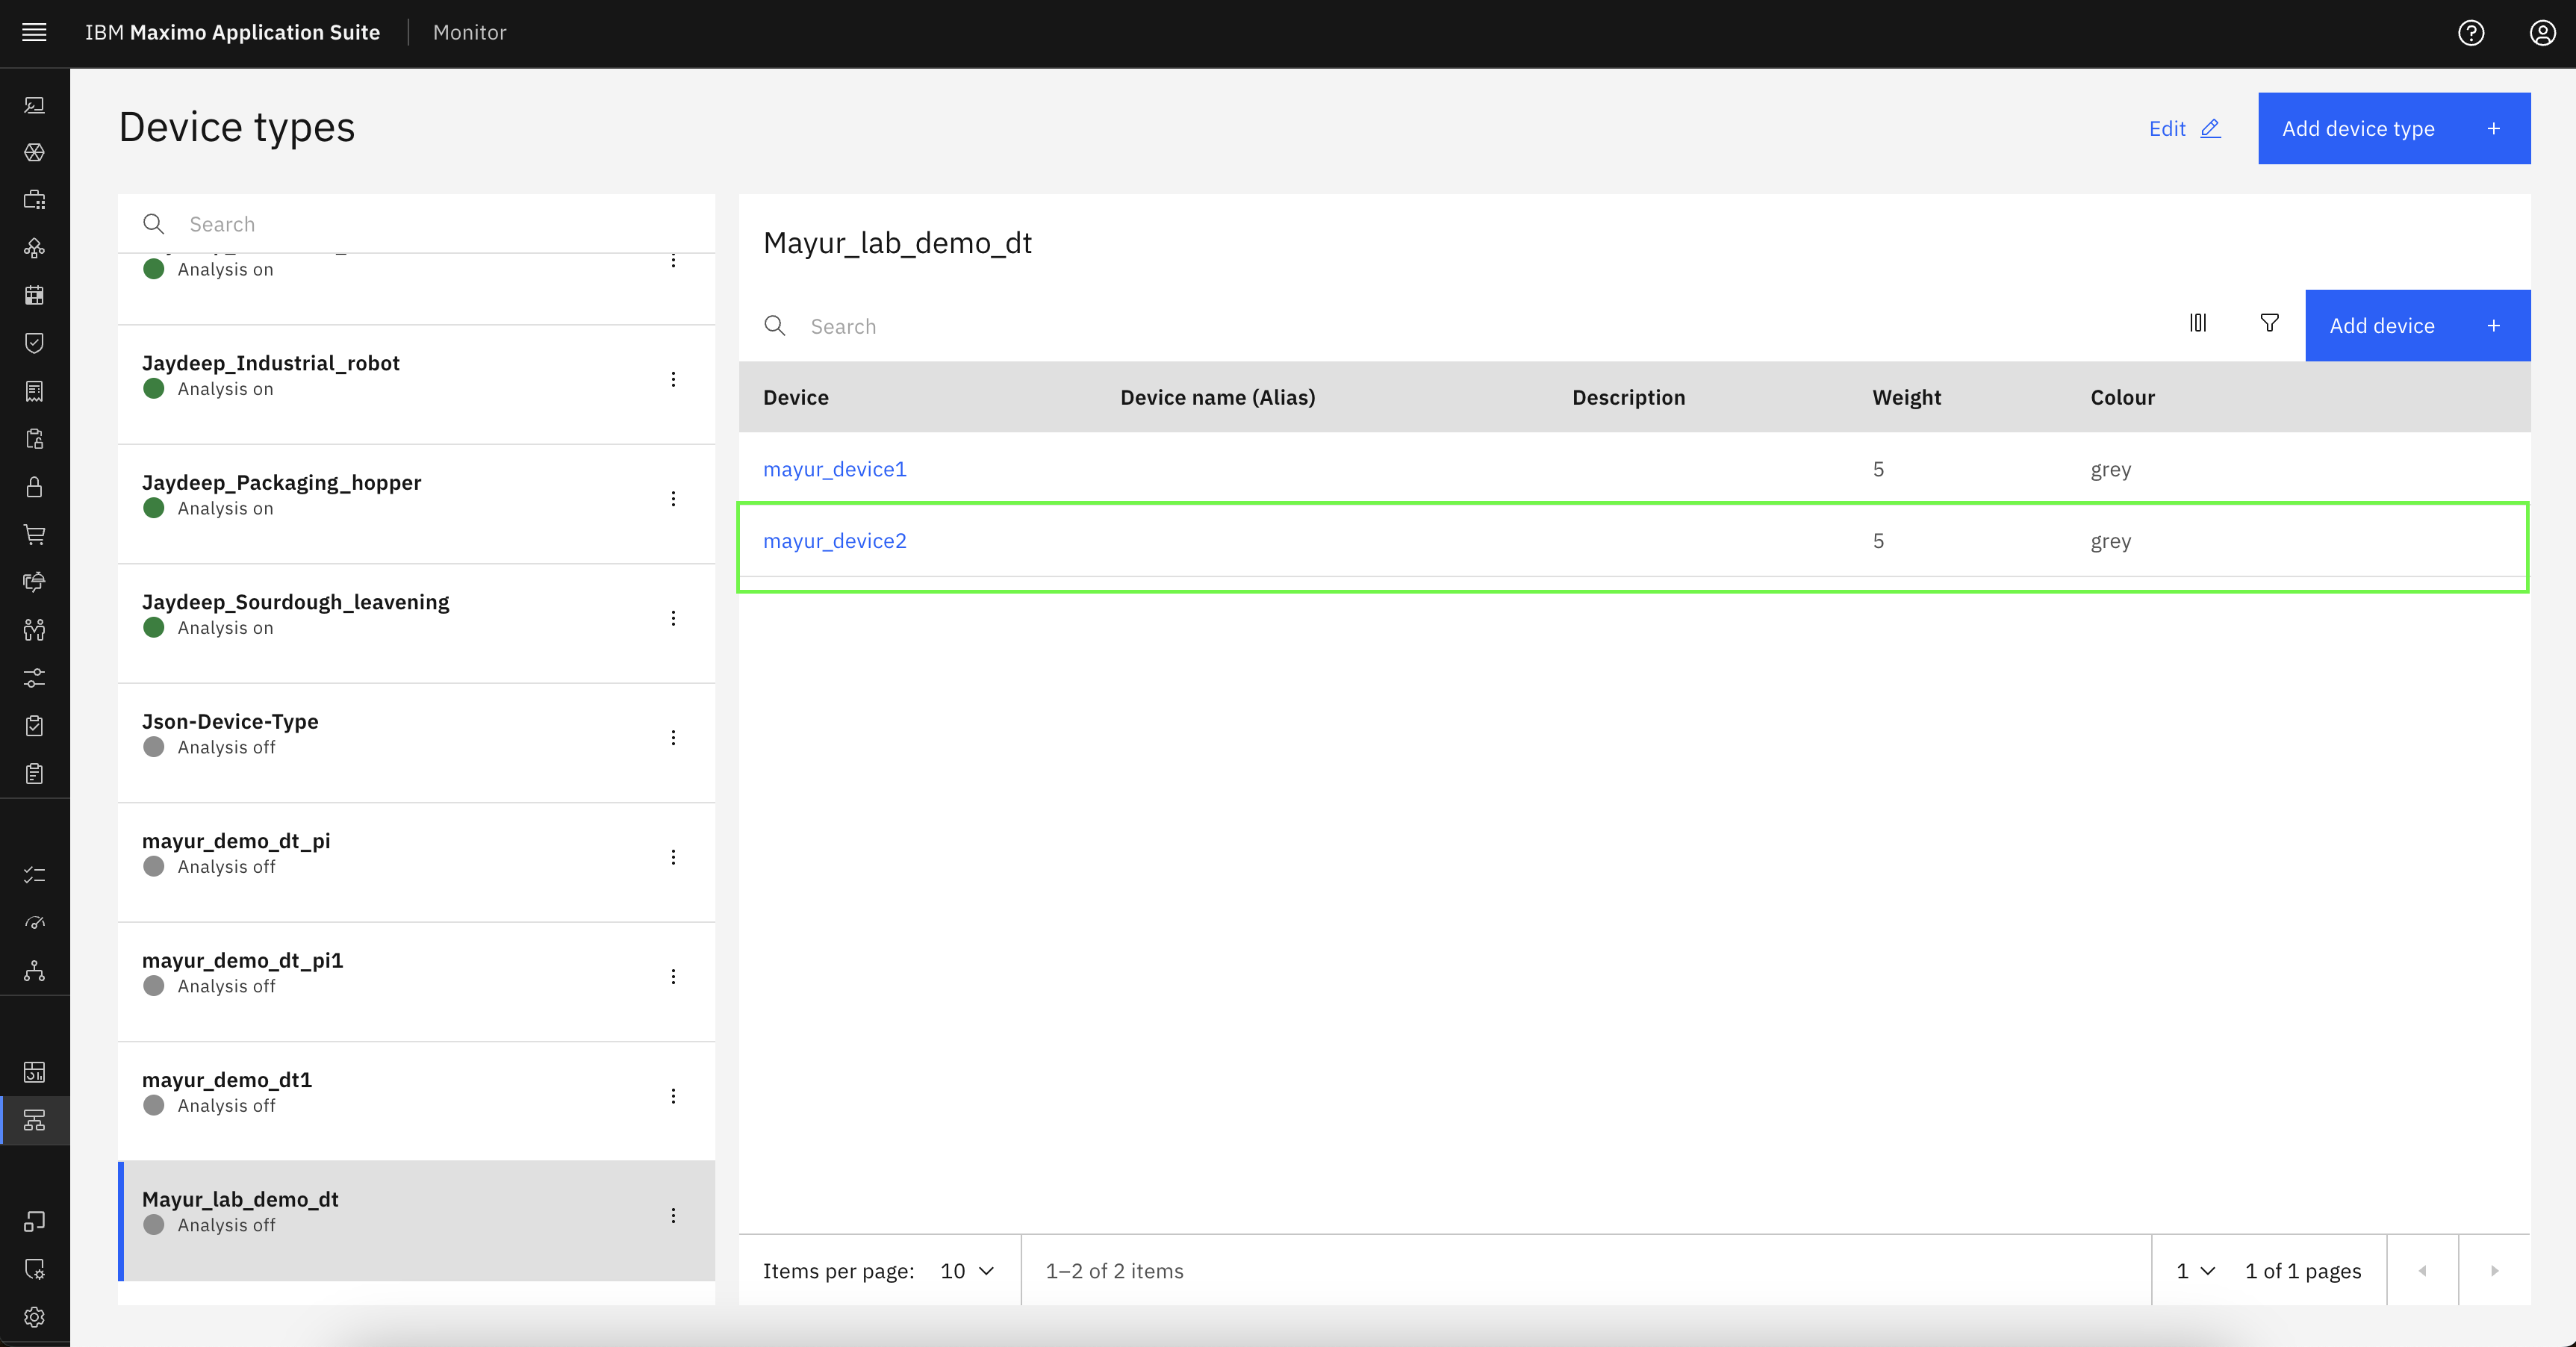Click the column settings icon in device table
Viewport: 2576px width, 1347px height.
(2197, 323)
